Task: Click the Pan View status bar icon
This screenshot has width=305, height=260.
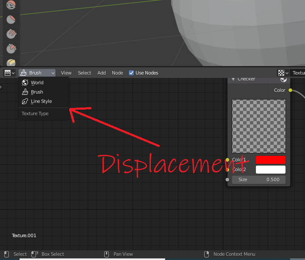Action: click(x=106, y=254)
